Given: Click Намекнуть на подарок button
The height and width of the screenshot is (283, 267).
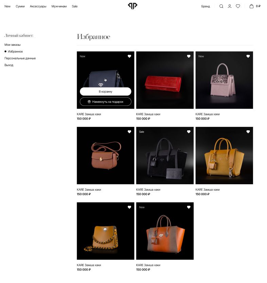Looking at the screenshot, I should (x=106, y=101).
